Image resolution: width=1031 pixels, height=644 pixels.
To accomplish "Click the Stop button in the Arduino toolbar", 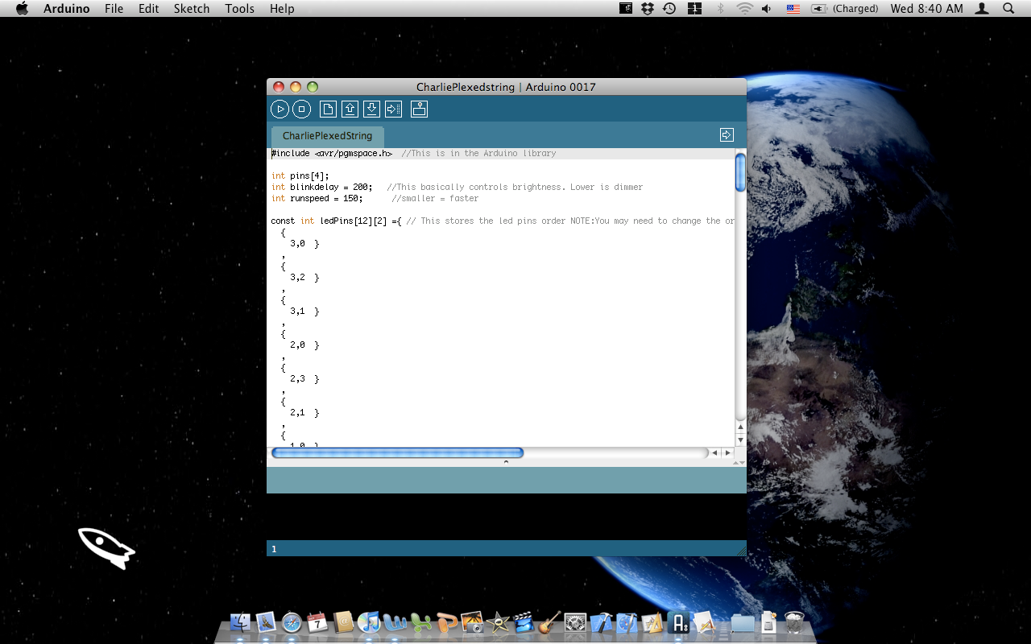I will click(x=301, y=109).
